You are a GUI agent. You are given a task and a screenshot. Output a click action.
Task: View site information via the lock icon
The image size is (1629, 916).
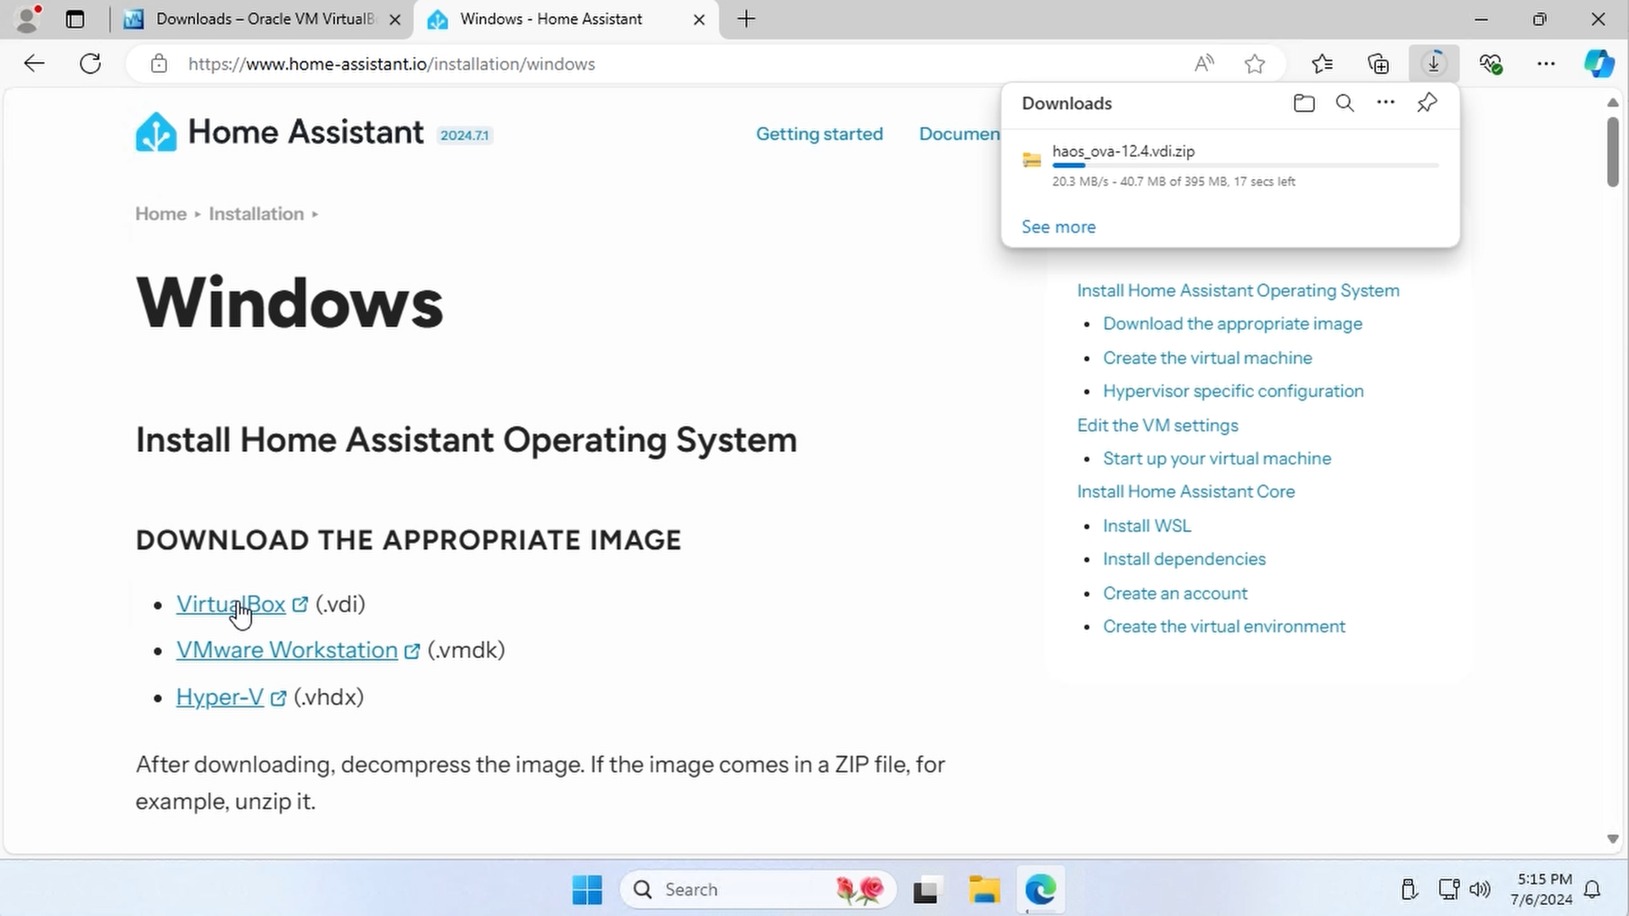[159, 64]
